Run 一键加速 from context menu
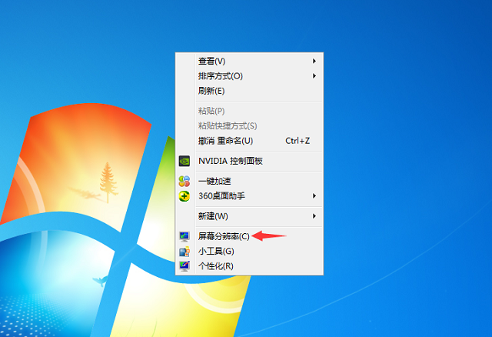The image size is (492, 337). [x=249, y=182]
